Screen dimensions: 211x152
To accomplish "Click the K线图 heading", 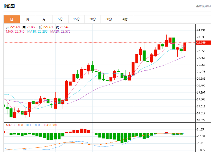I will pos(9,6).
